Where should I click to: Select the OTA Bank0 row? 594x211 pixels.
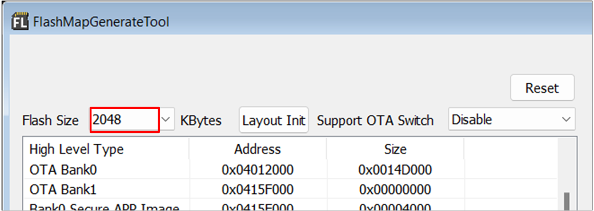tap(290, 170)
